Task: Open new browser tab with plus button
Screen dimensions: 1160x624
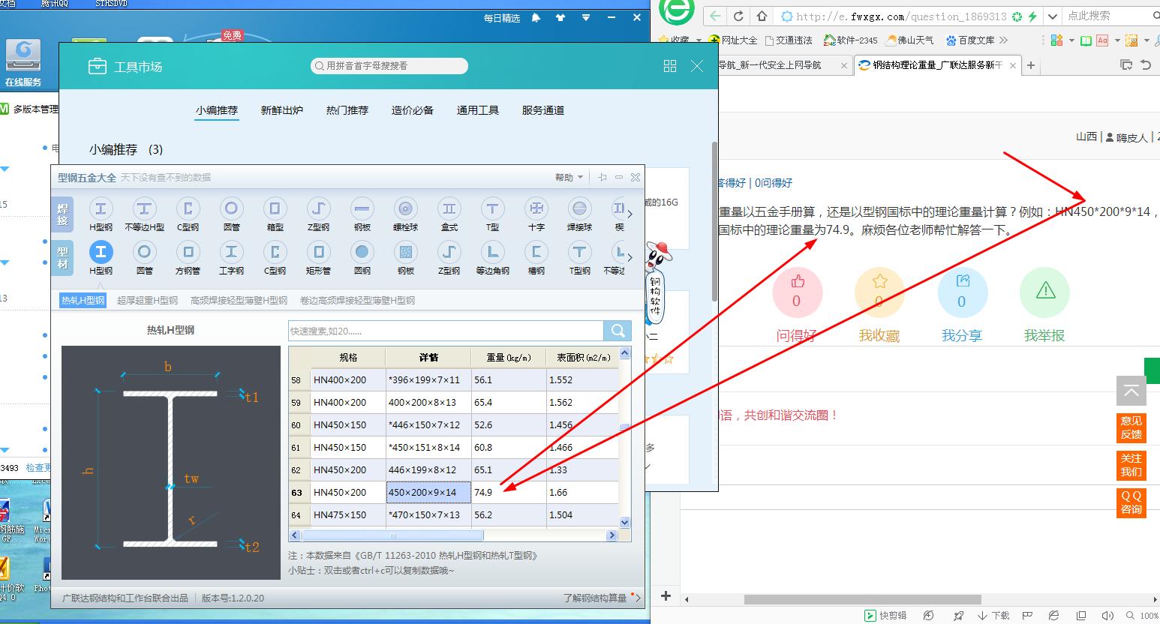Action: coord(1031,65)
